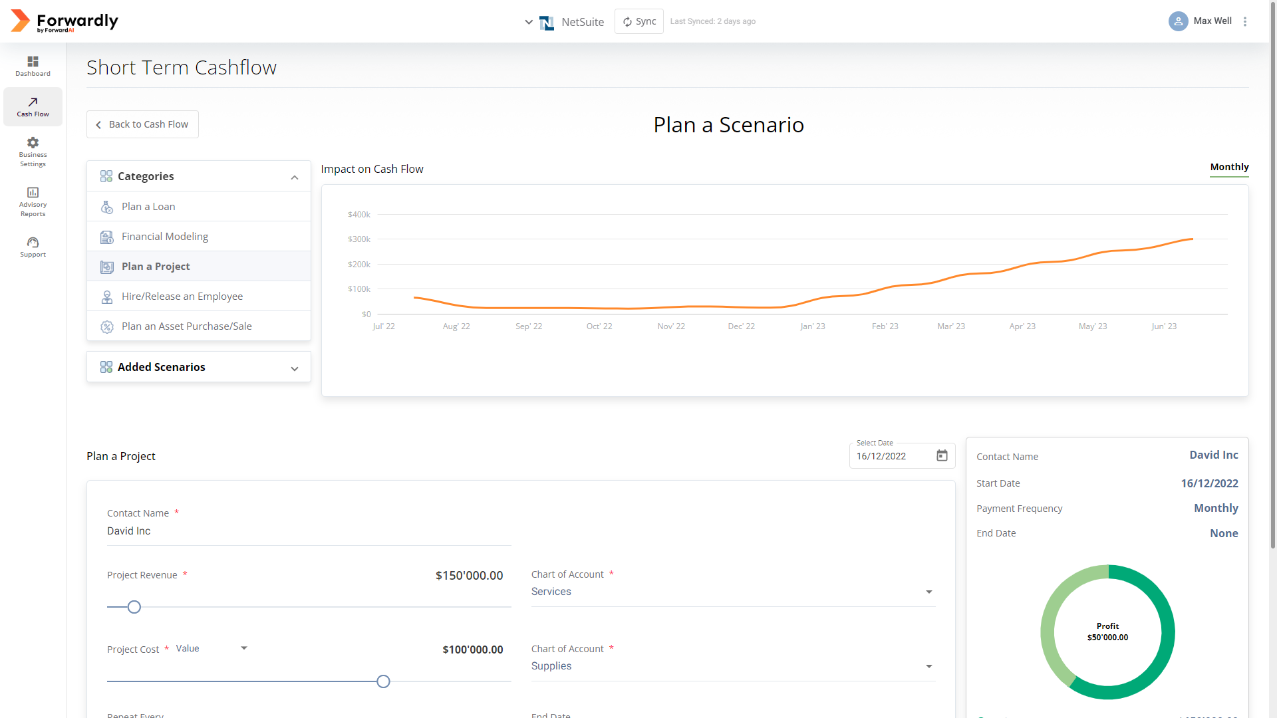Open Advisory Reports from the sidebar
Screen dimensions: 1277x718
(x=33, y=201)
